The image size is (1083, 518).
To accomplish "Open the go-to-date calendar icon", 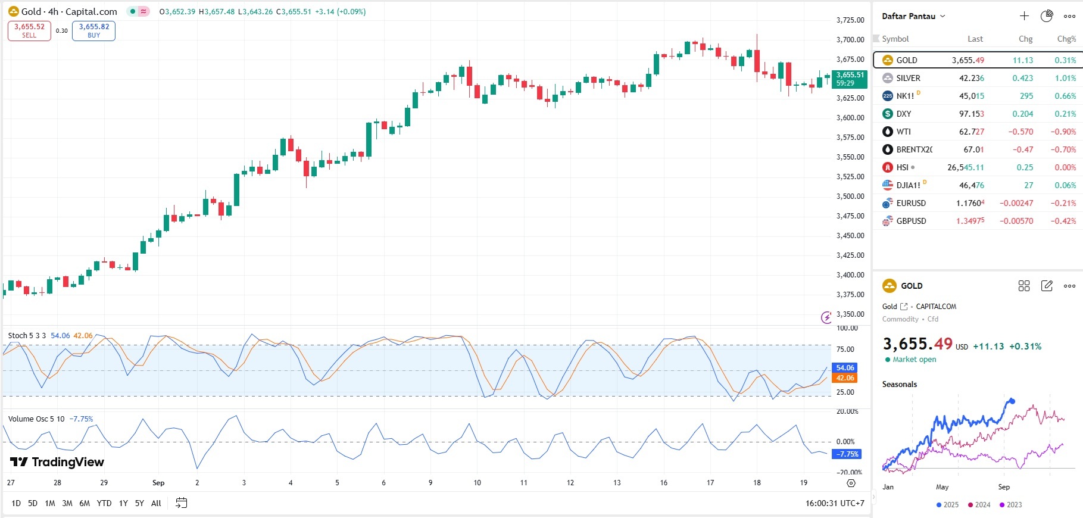I will point(182,503).
